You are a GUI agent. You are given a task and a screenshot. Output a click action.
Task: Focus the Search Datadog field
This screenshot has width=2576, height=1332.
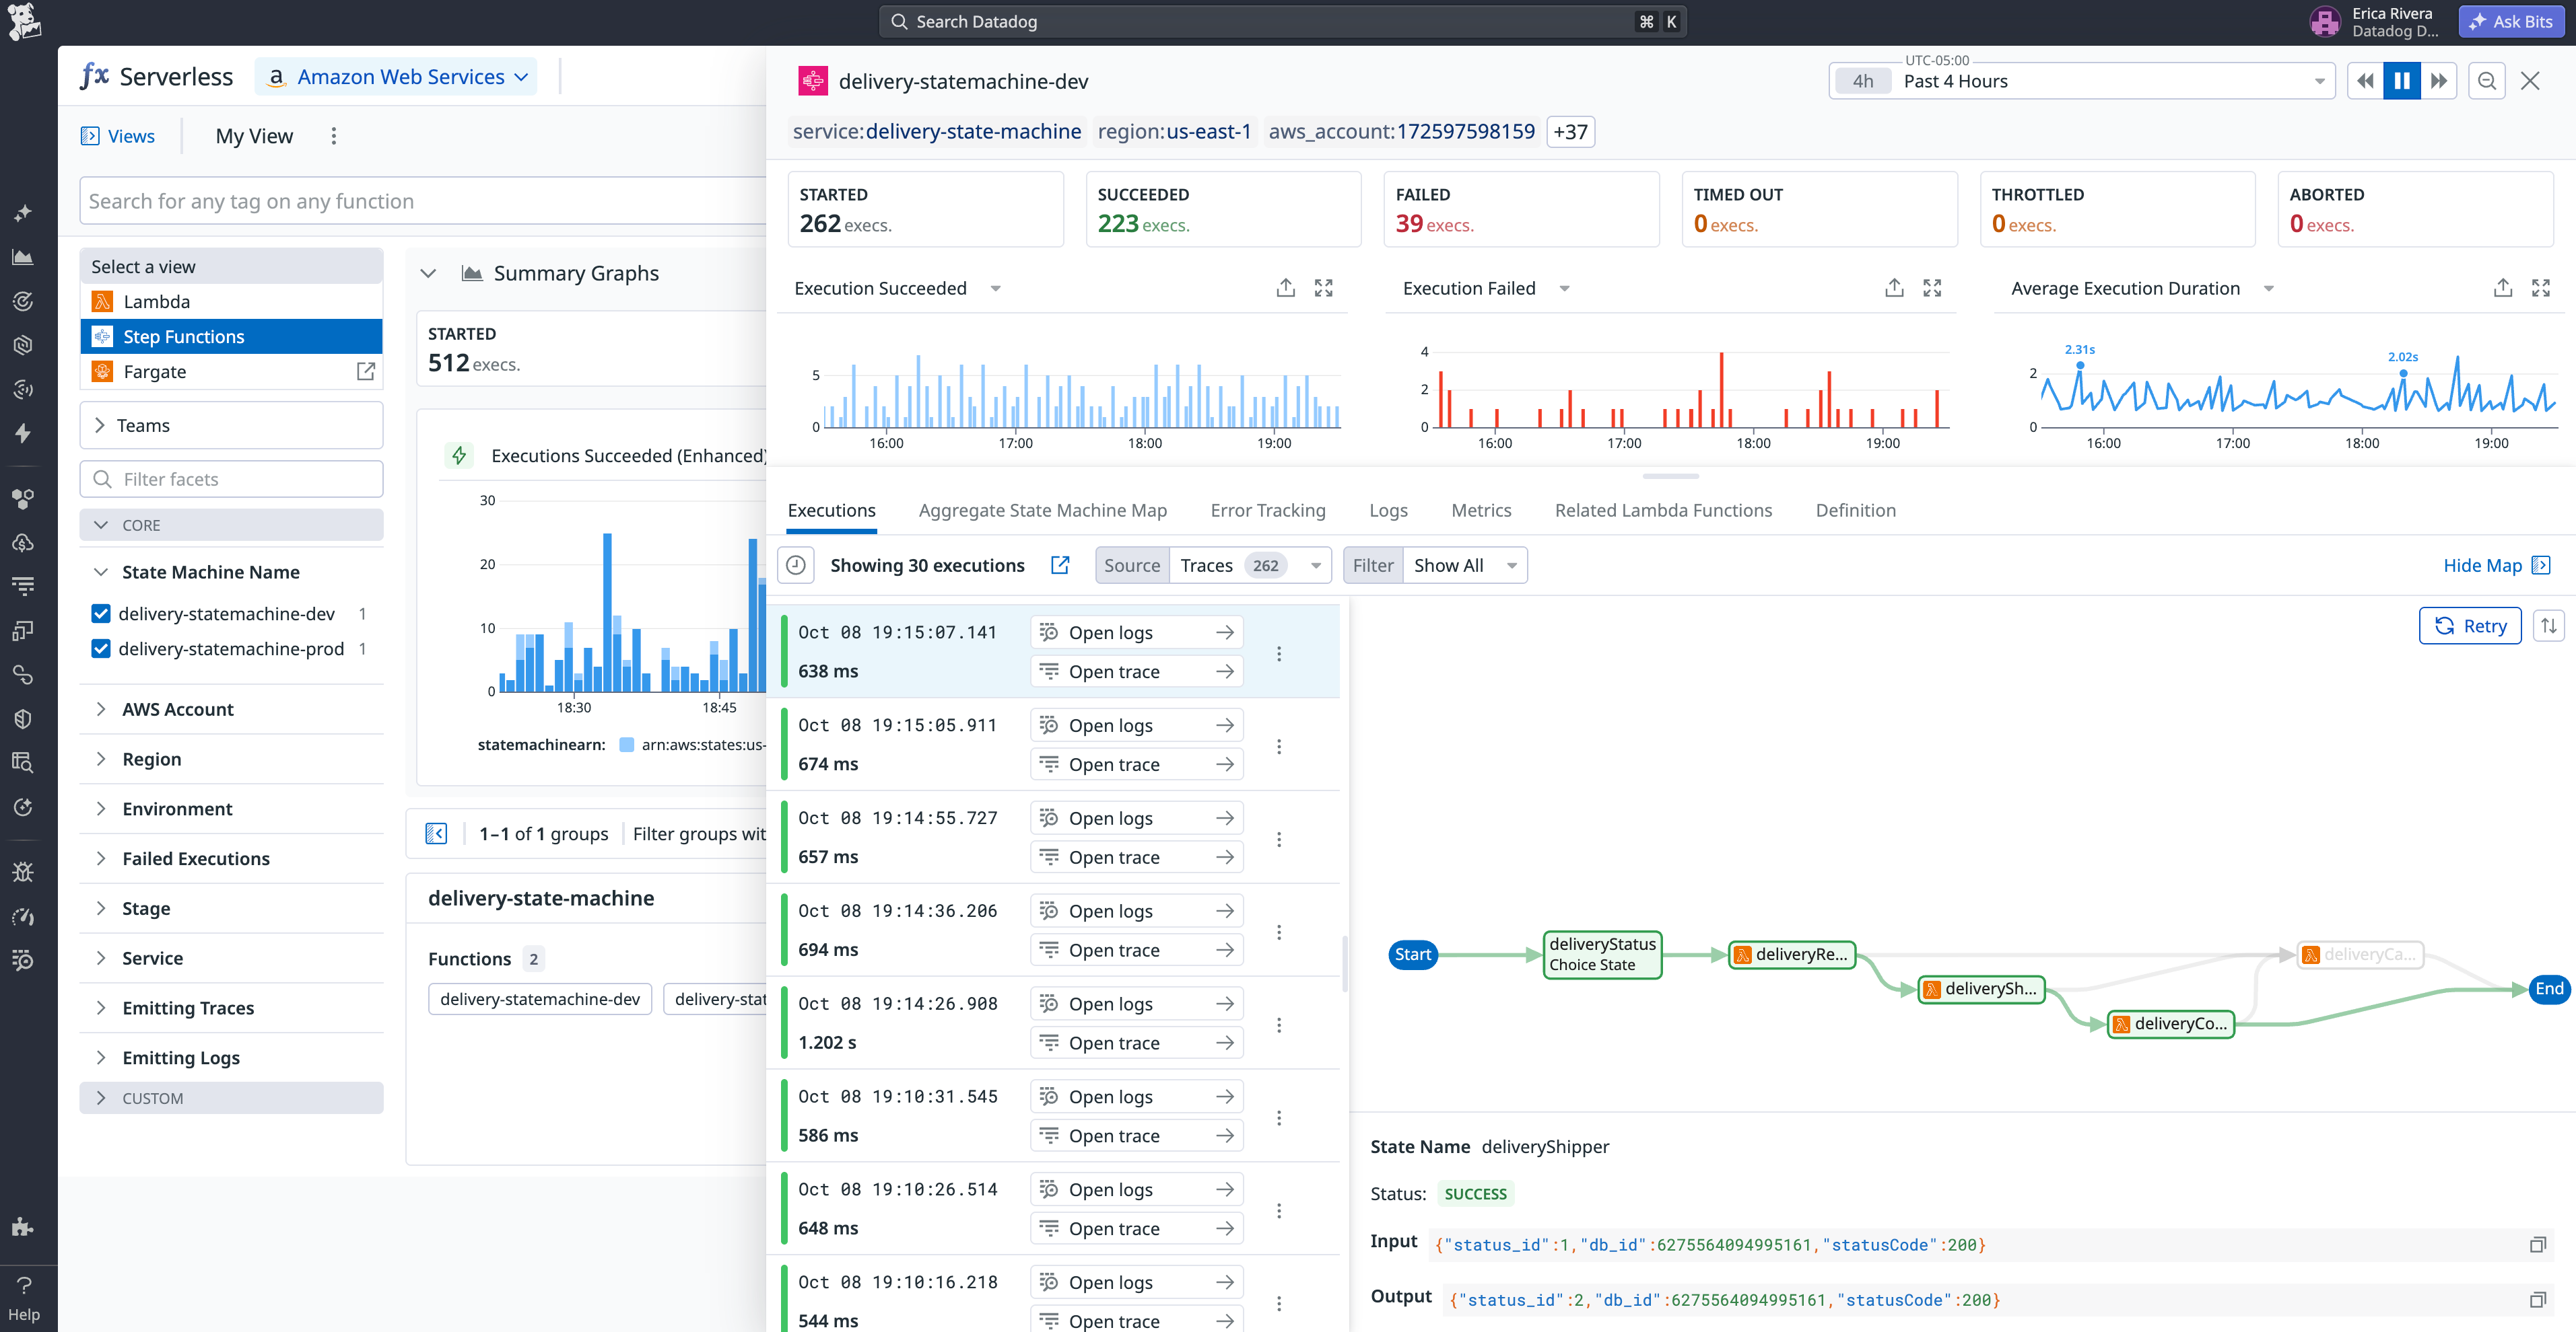[x=1282, y=21]
